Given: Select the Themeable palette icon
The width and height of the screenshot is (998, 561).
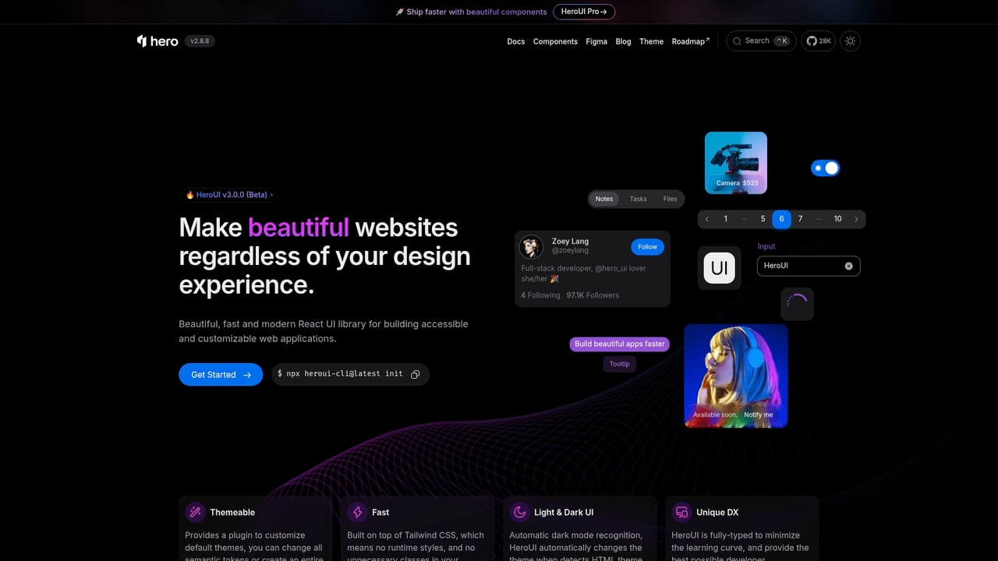Looking at the screenshot, I should (x=195, y=512).
